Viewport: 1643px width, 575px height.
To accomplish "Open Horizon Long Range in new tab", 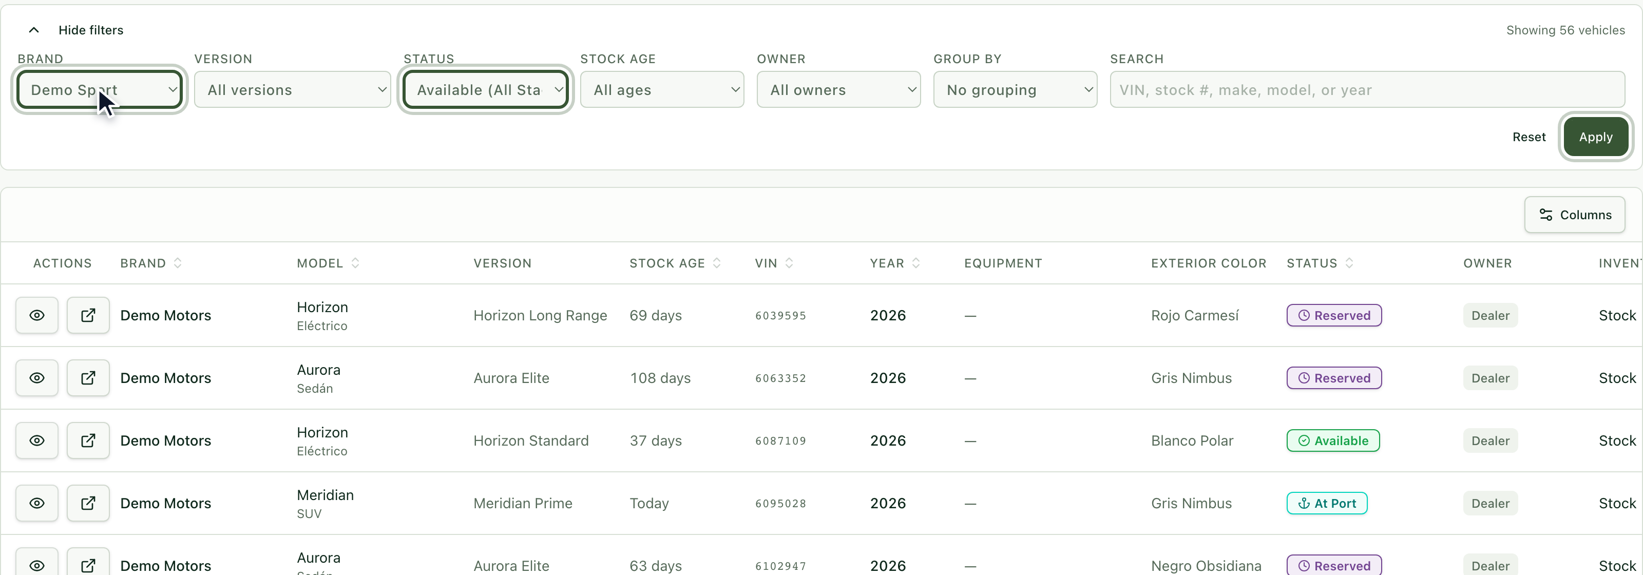I will pos(88,315).
